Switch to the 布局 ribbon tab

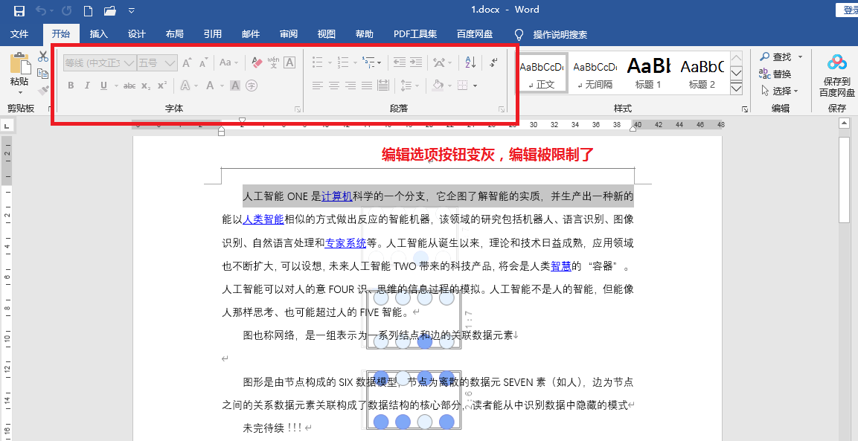tap(175, 34)
